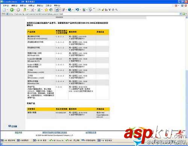This screenshot has width=188, height=146.
Task: Open dropdown arrow next to Back button
Action: 15,10
